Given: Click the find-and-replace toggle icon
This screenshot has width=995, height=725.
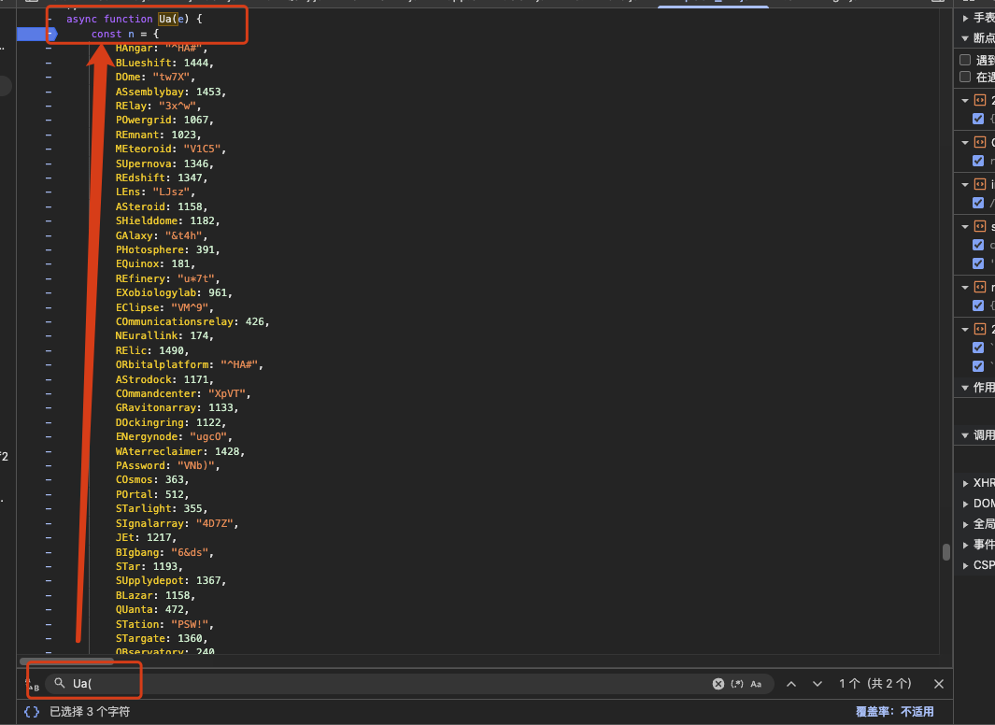Looking at the screenshot, I should click(32, 685).
